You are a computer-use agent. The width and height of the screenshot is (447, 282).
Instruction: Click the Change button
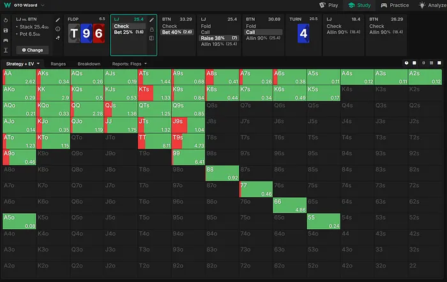[x=32, y=50]
